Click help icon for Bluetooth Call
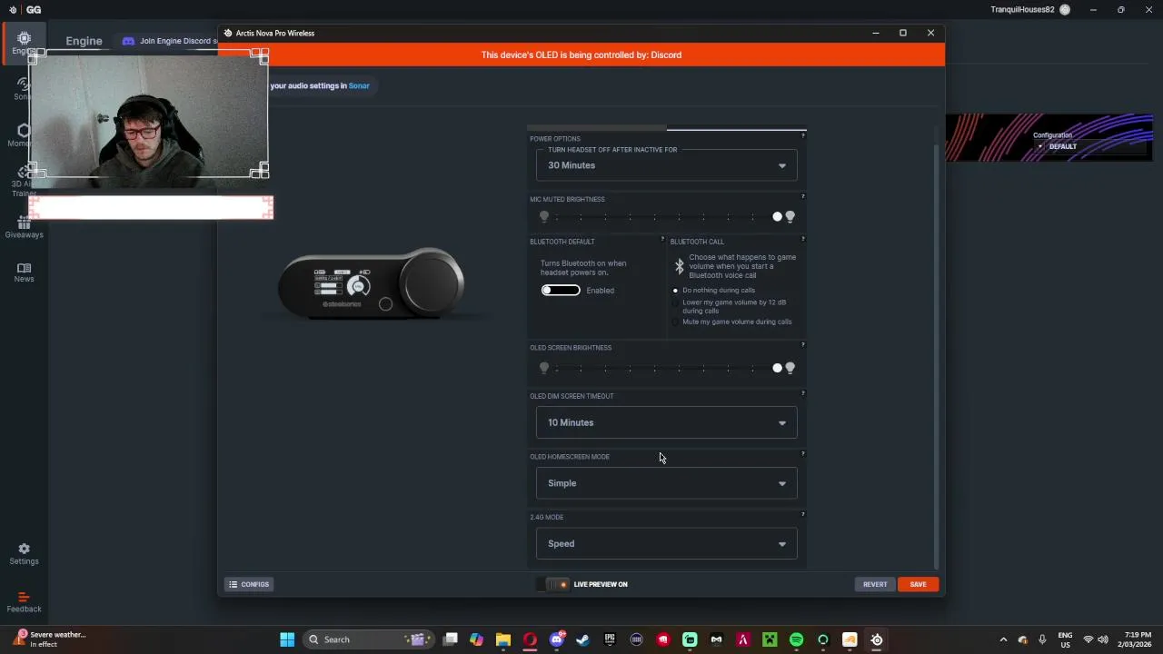 click(802, 239)
